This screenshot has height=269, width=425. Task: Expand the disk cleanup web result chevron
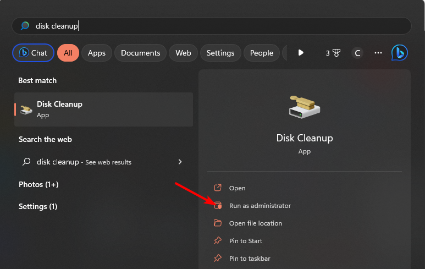point(180,162)
